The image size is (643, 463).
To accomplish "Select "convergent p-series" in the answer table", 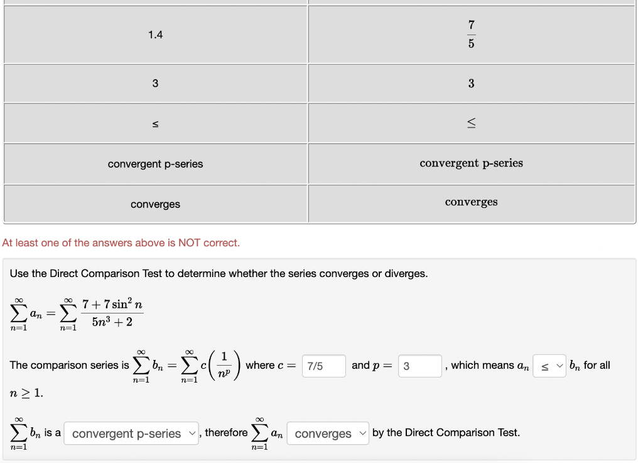I will 154,163.
